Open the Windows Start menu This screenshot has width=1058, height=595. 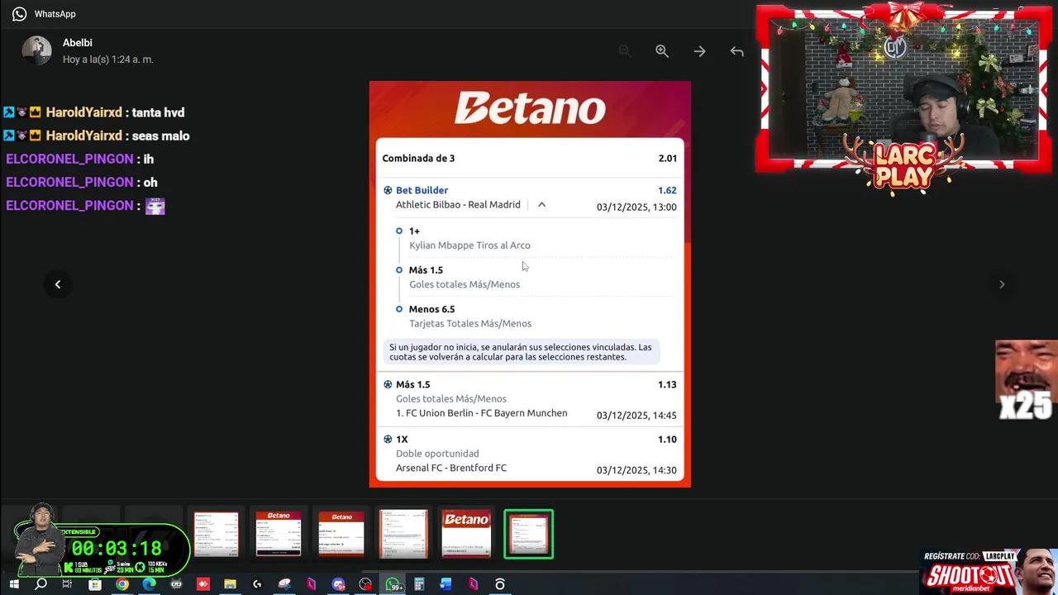click(14, 584)
